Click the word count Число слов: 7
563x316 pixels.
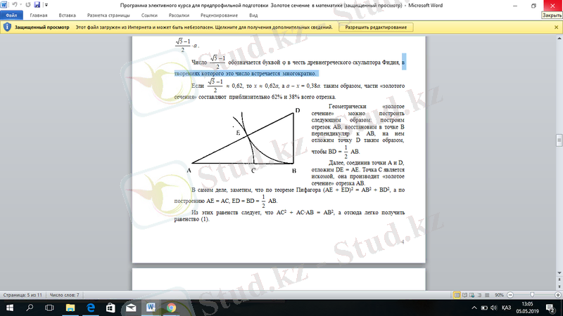pos(64,295)
